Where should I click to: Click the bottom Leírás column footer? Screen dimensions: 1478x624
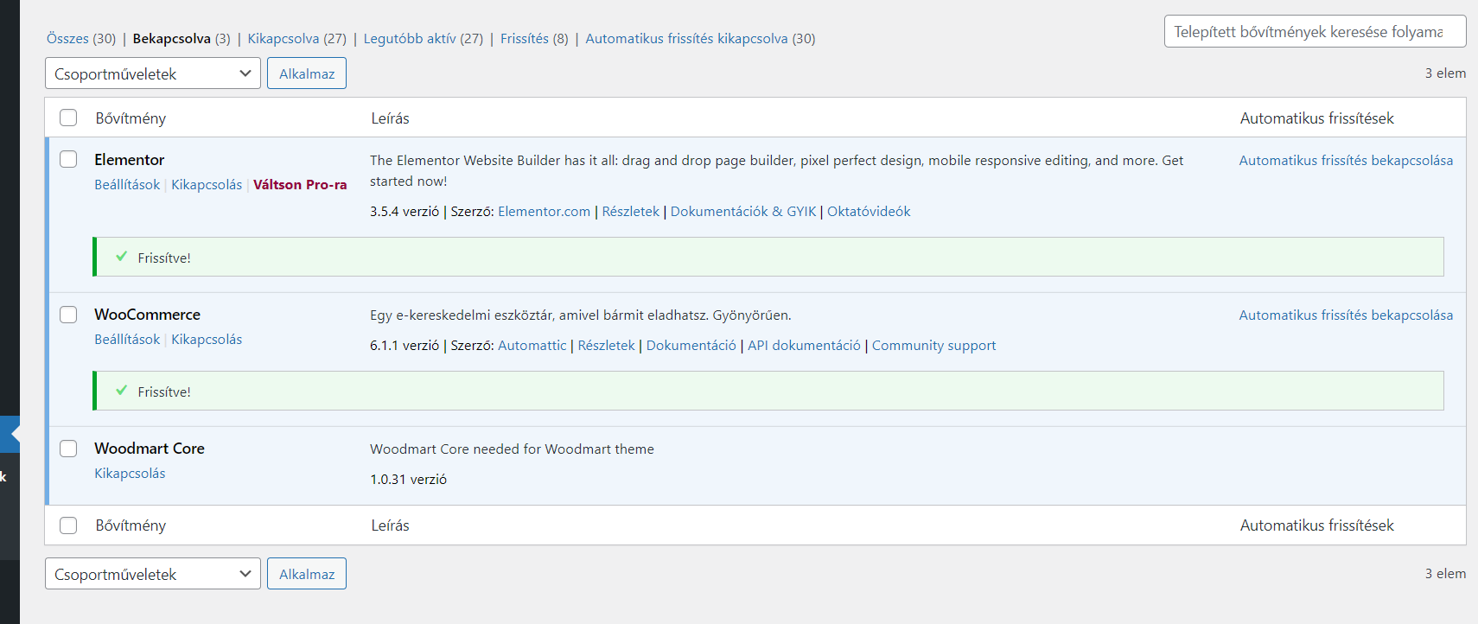(391, 525)
